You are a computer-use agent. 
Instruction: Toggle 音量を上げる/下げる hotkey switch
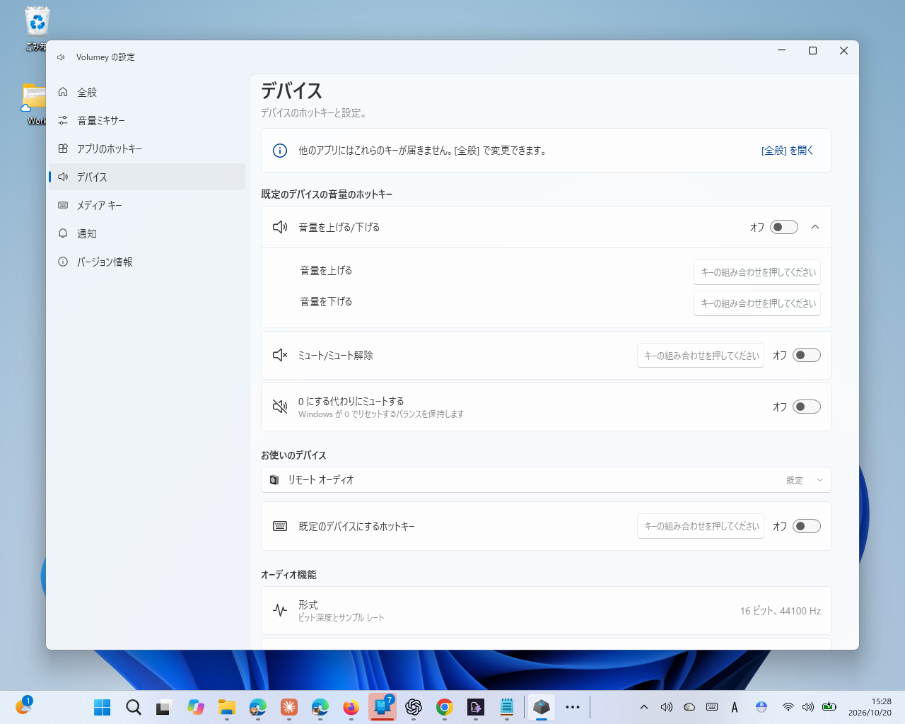784,227
